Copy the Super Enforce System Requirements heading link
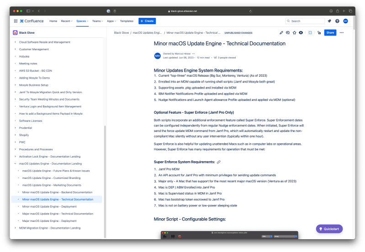Viewport: 365px width, 252px height. coord(218,162)
